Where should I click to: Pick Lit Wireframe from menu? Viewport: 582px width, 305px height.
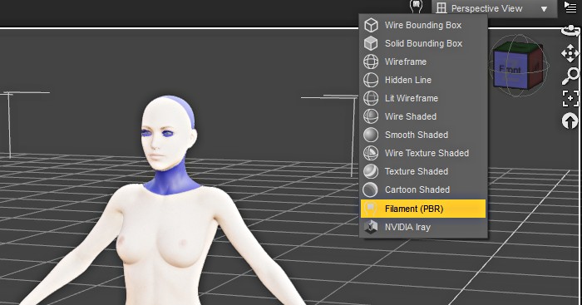(x=422, y=98)
